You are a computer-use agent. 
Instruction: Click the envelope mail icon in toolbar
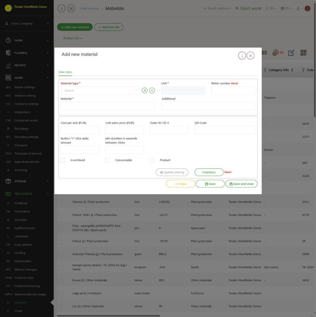click(x=264, y=53)
